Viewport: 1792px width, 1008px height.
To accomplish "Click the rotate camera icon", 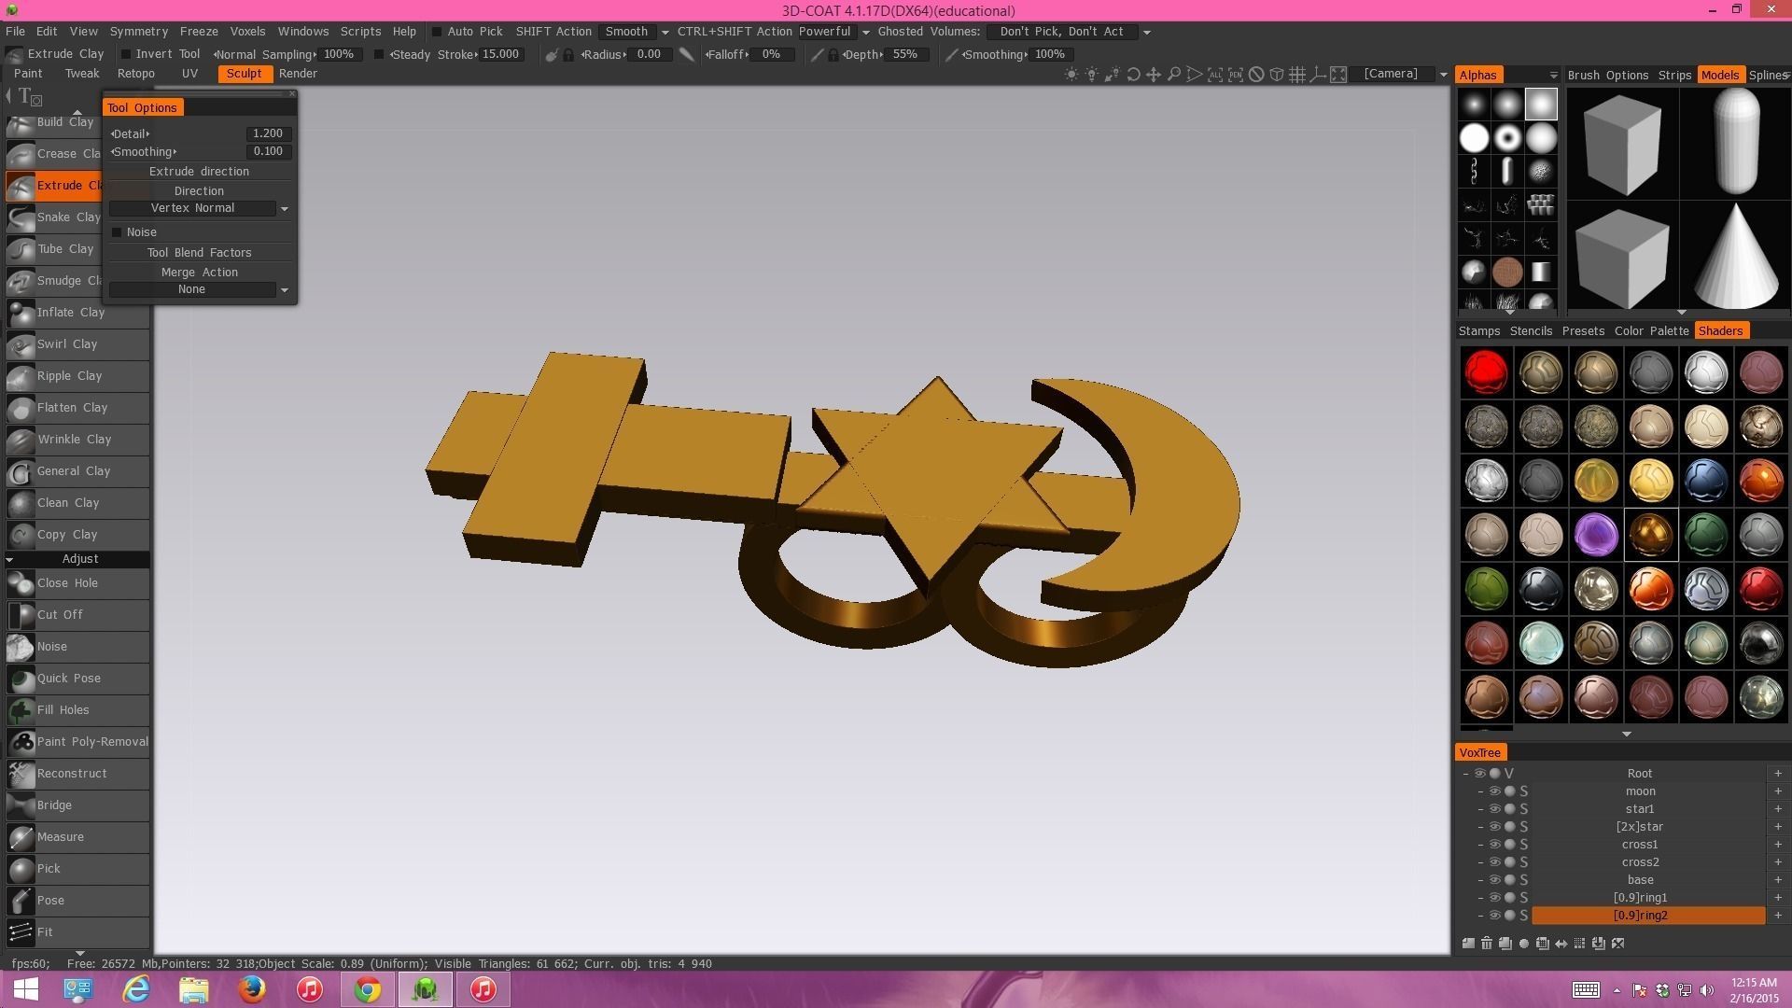I will (1133, 75).
